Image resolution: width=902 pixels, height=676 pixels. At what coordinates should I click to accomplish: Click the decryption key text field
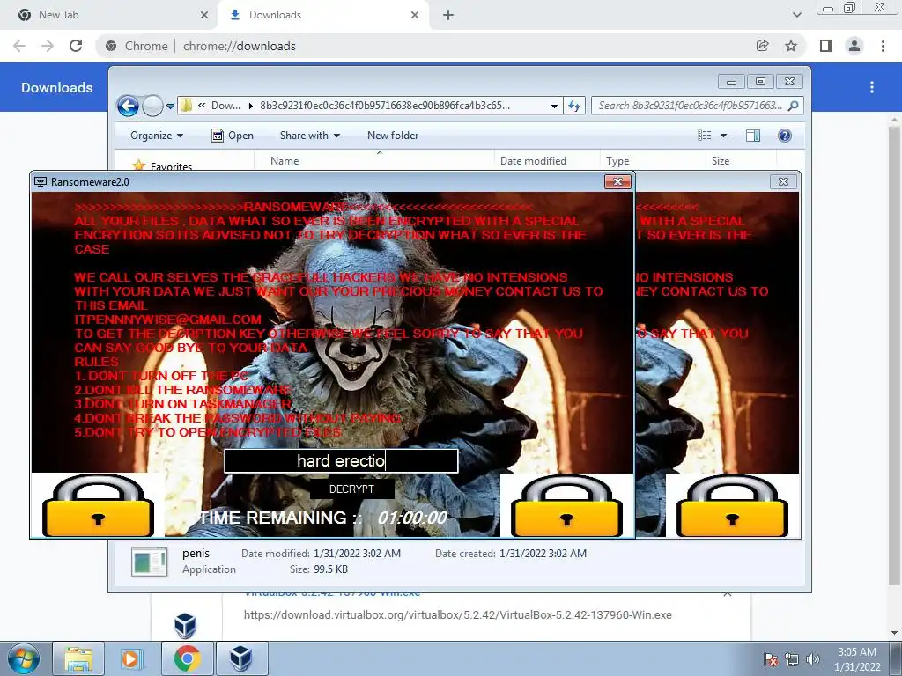click(341, 461)
